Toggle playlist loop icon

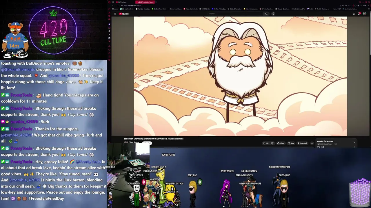click(x=319, y=147)
